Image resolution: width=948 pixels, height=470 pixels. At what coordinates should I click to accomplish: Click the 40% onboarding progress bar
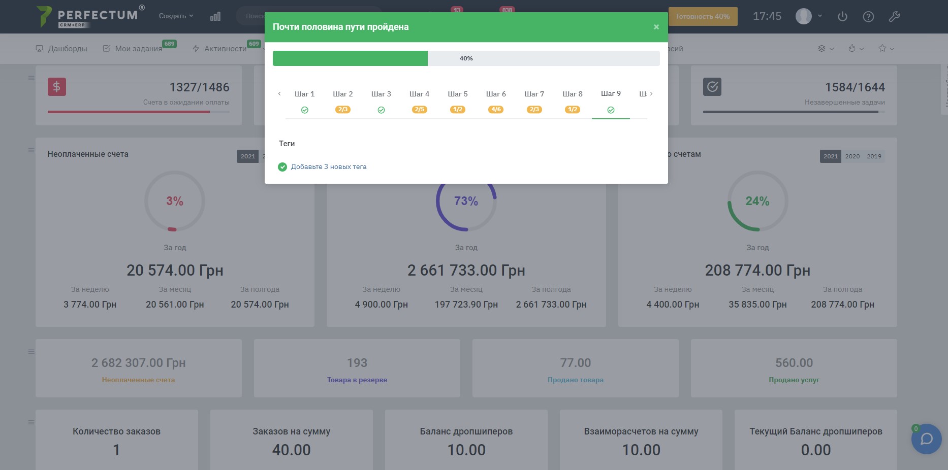466,58
